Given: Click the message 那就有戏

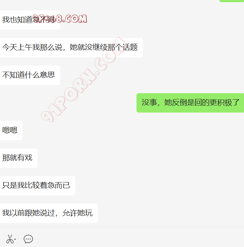Looking at the screenshot, I should [x=19, y=158].
